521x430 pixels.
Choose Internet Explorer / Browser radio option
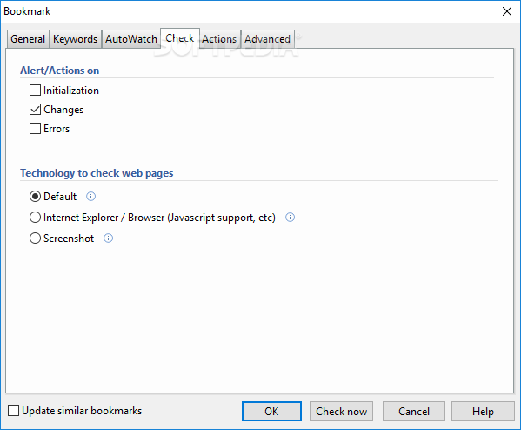point(35,218)
